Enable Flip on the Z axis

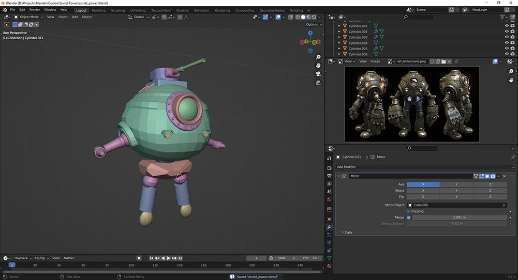[x=490, y=197]
